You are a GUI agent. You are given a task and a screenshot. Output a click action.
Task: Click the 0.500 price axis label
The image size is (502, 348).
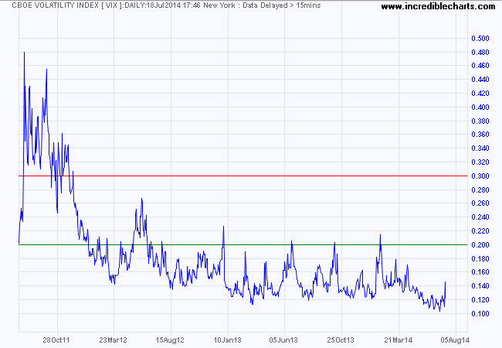(x=480, y=39)
